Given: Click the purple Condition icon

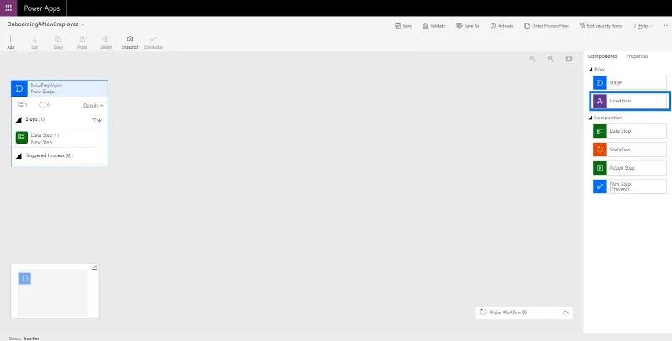Looking at the screenshot, I should click(600, 101).
